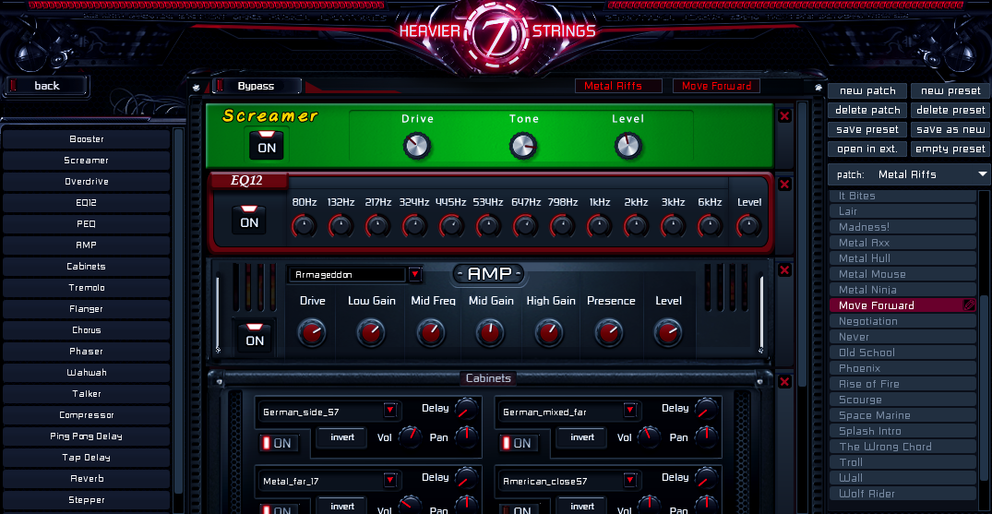Toggle the EQ12 ON switch
992x514 pixels.
click(249, 219)
